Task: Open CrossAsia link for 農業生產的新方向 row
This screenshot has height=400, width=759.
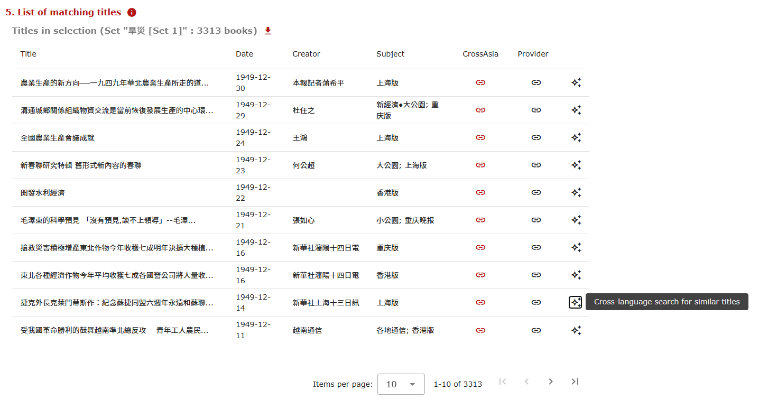Action: (x=480, y=82)
